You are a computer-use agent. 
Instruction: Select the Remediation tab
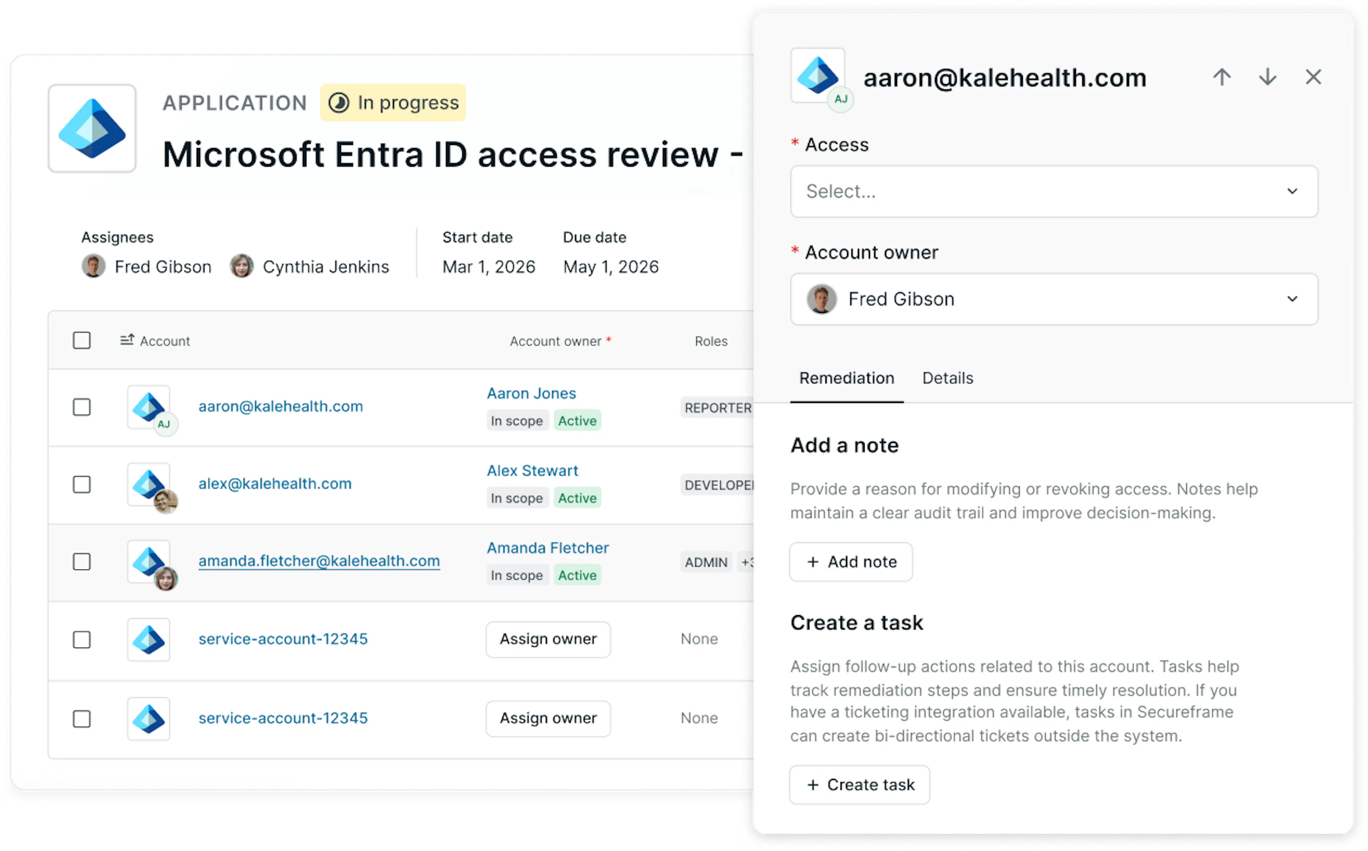[x=846, y=378]
